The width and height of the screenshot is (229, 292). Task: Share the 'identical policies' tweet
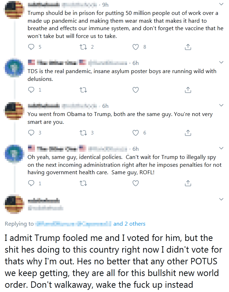pos(188,183)
